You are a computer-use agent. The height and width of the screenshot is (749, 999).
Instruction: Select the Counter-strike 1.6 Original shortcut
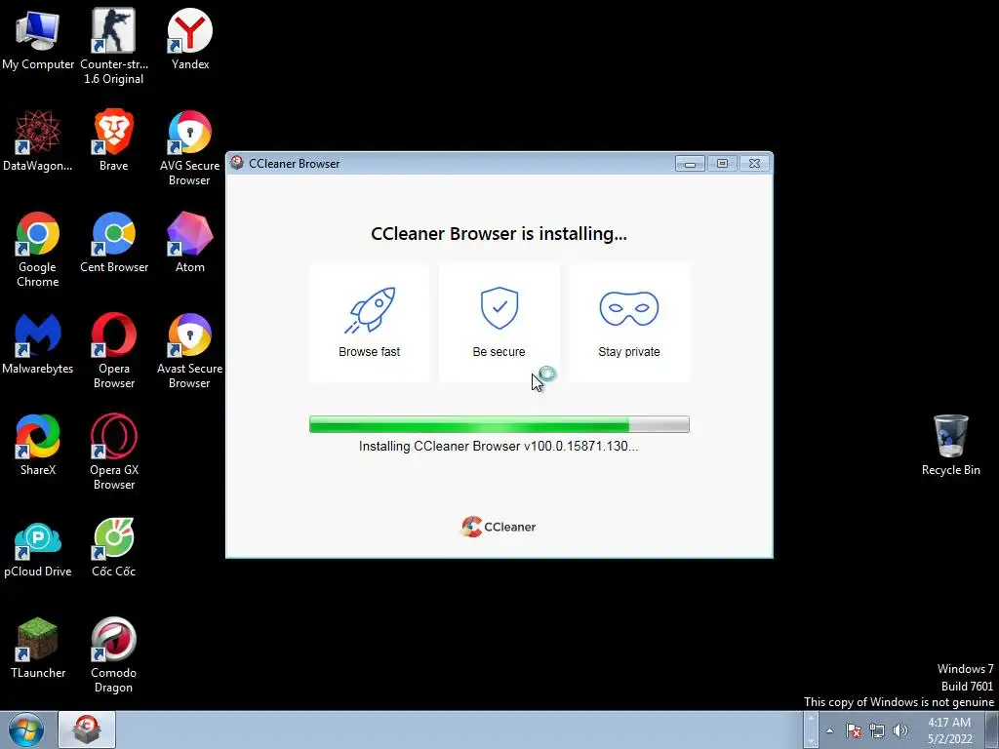(x=114, y=46)
